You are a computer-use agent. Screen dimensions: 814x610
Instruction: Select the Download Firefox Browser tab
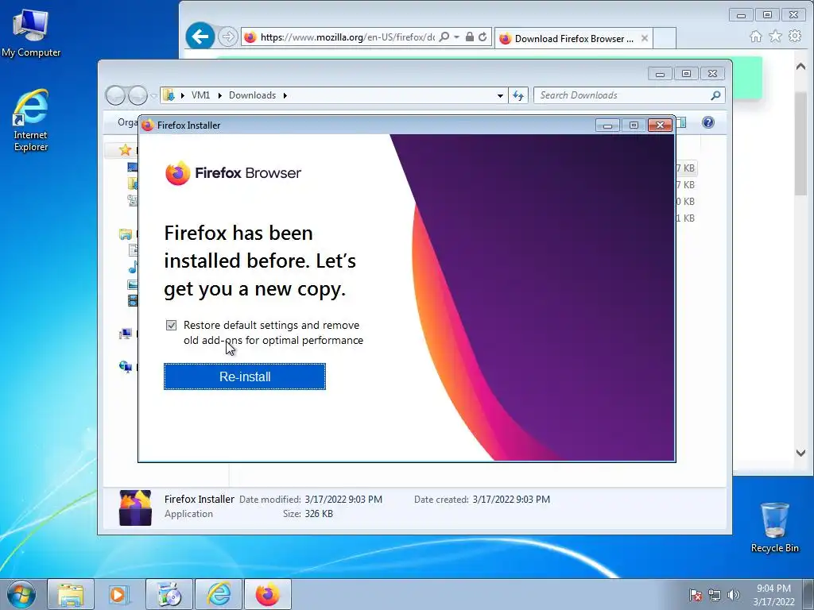tap(573, 38)
